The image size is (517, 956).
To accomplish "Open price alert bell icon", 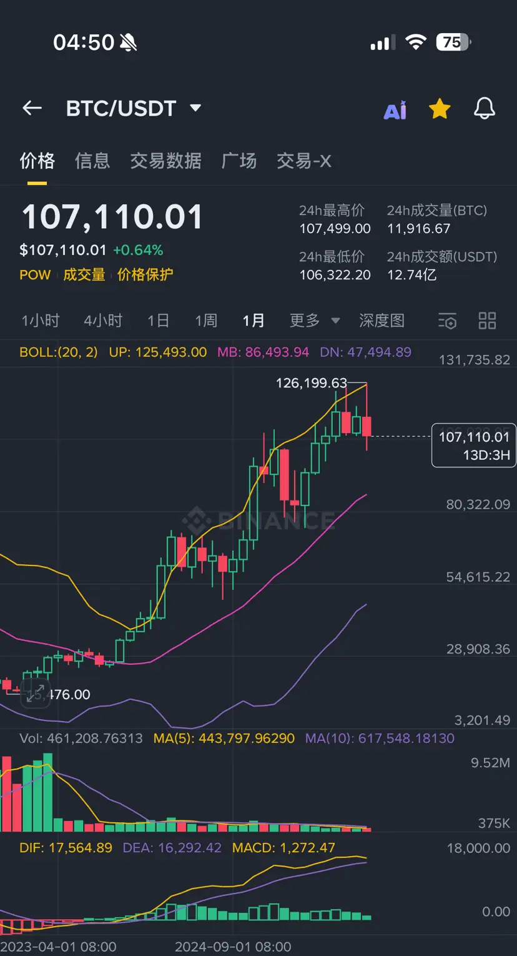I will (485, 109).
